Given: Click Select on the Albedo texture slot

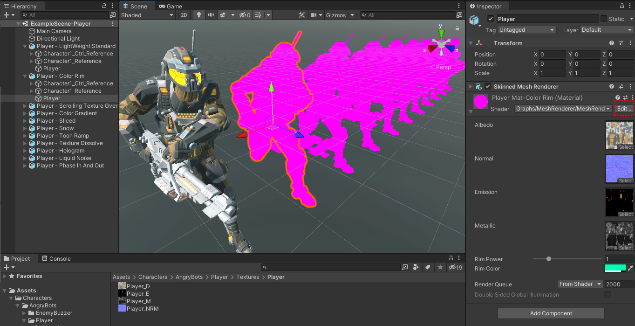Looking at the screenshot, I should (626, 147).
